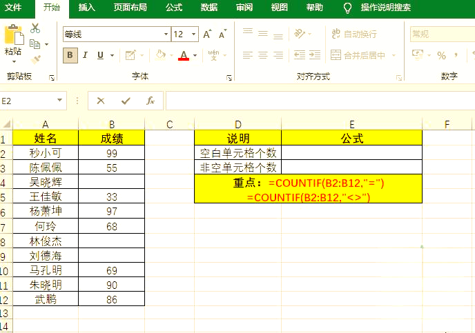Click the 操作说明搜索 search box

[x=386, y=8]
